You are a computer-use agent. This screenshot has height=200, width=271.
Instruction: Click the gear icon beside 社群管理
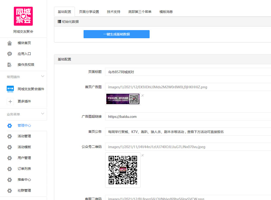point(10,191)
